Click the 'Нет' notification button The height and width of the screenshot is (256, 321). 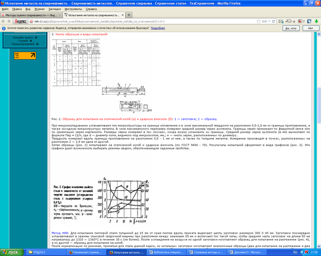click(x=311, y=28)
